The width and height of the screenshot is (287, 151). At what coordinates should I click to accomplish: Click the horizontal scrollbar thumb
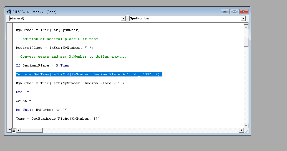(32, 130)
